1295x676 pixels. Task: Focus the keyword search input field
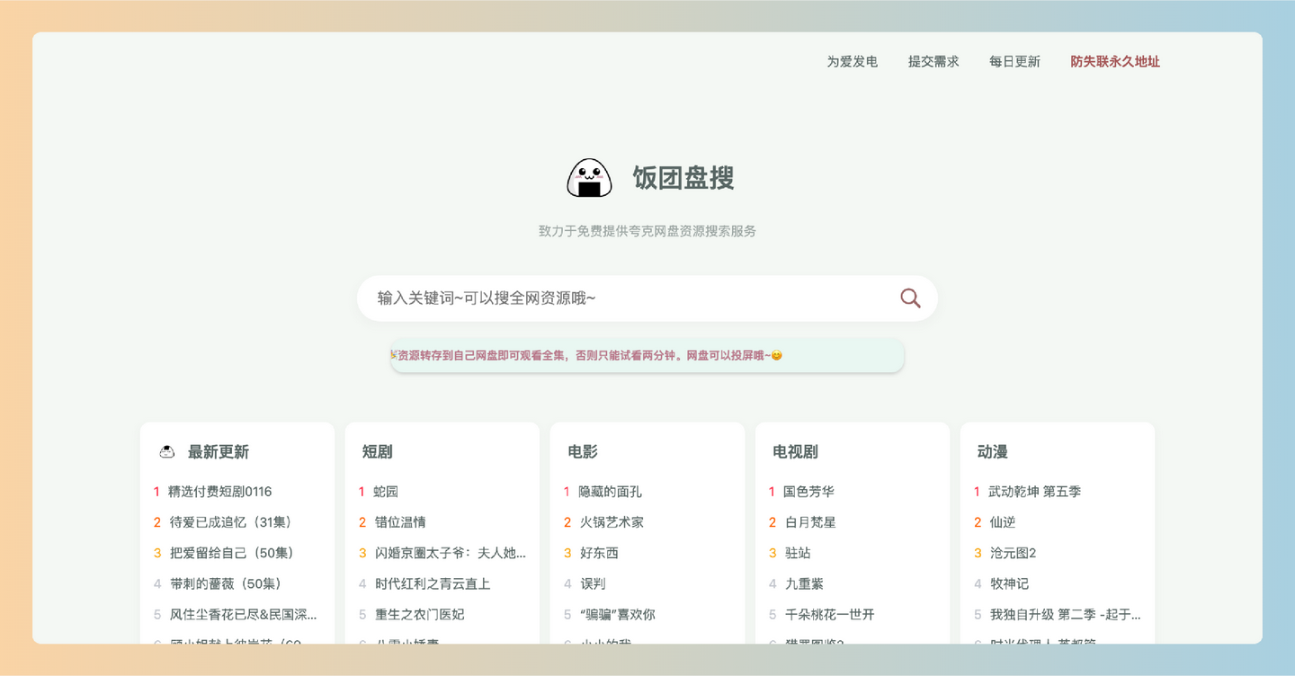point(647,298)
